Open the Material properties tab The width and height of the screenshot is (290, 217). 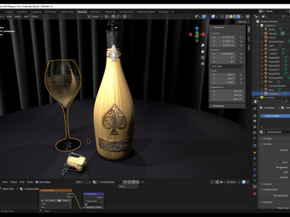click(255, 186)
